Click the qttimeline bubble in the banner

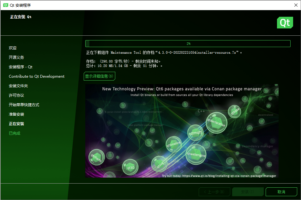[174, 144]
